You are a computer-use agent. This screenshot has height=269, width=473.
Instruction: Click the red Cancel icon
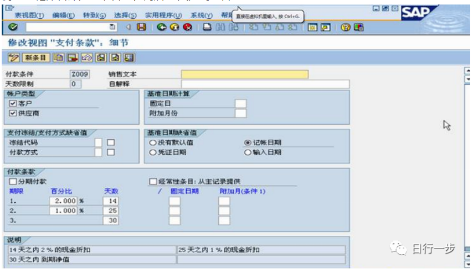[188, 28]
